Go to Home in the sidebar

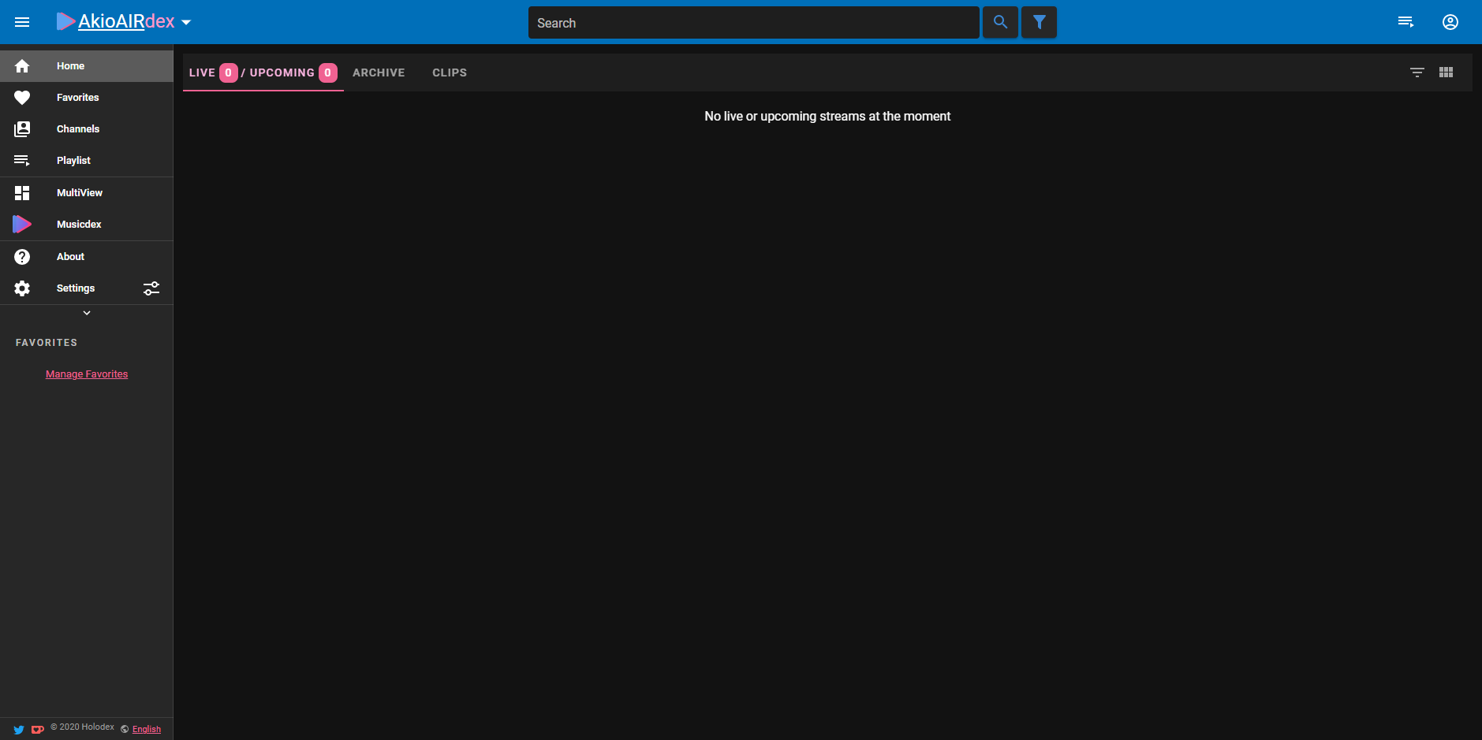(x=87, y=66)
